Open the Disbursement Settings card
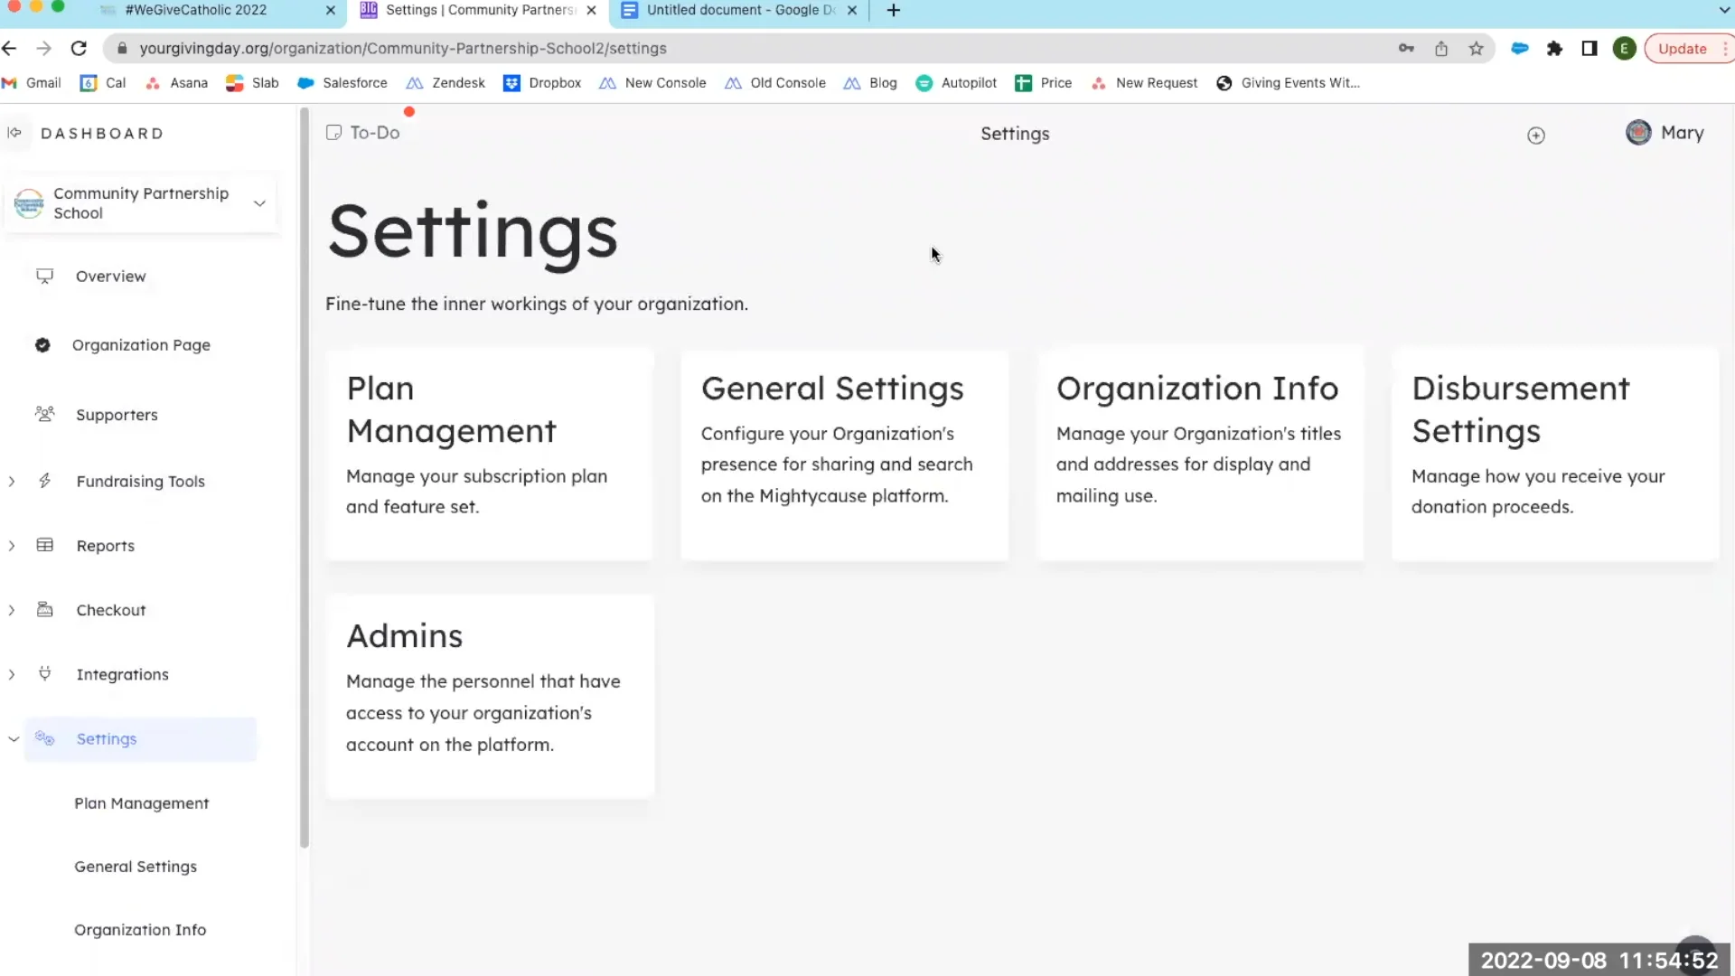Screen dimensions: 1735x976 pos(1554,455)
